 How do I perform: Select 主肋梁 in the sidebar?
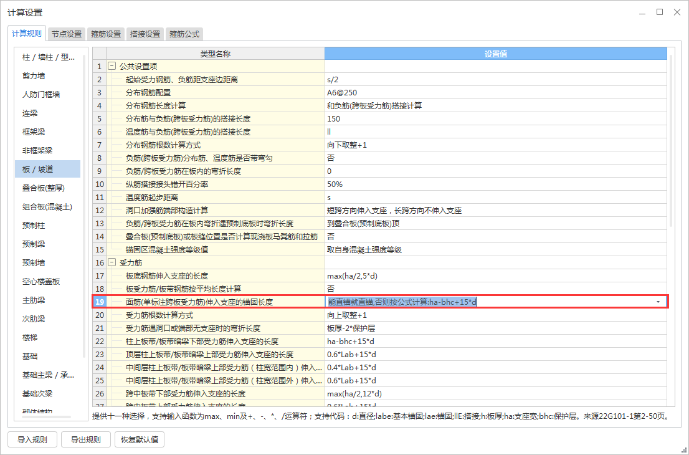[49, 300]
